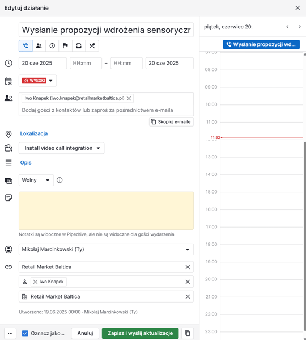The width and height of the screenshot is (306, 340).
Task: Click the yellow notes text area
Action: [106, 211]
